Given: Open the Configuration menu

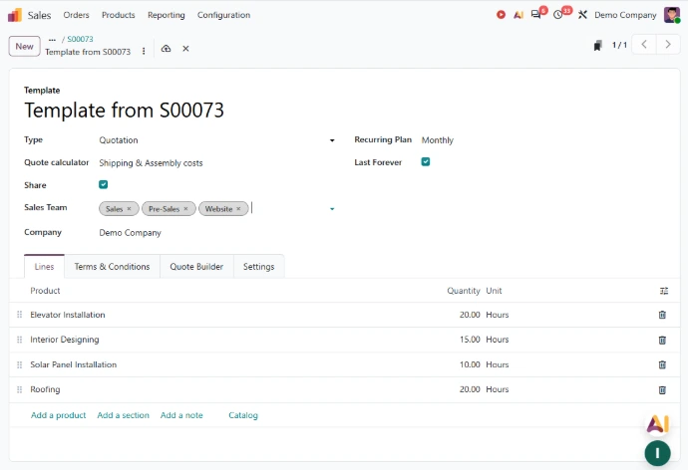Looking at the screenshot, I should [x=223, y=15].
